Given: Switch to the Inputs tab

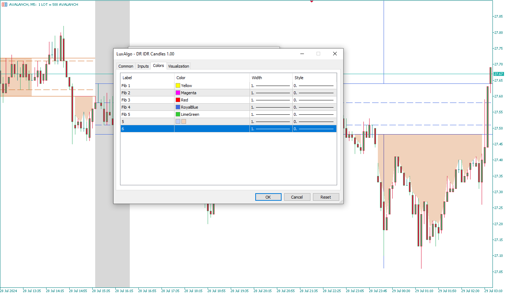Looking at the screenshot, I should [143, 66].
